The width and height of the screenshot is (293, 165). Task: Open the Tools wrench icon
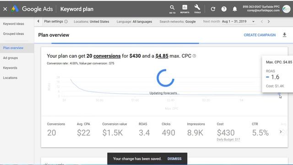[197, 9]
